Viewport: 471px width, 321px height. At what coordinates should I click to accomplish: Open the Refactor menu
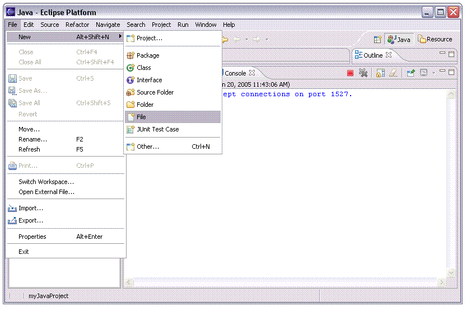click(x=77, y=25)
